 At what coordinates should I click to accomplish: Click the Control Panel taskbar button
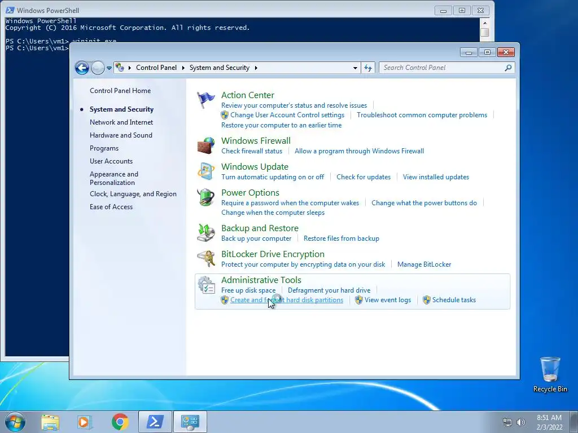click(190, 422)
